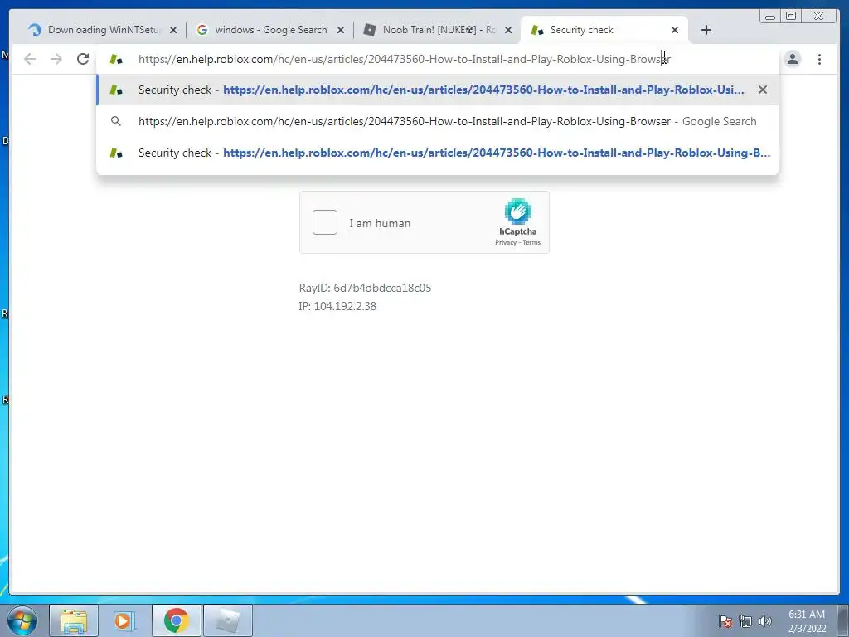849x637 pixels.
Task: Select the first Security check suggestion
Action: [x=438, y=90]
